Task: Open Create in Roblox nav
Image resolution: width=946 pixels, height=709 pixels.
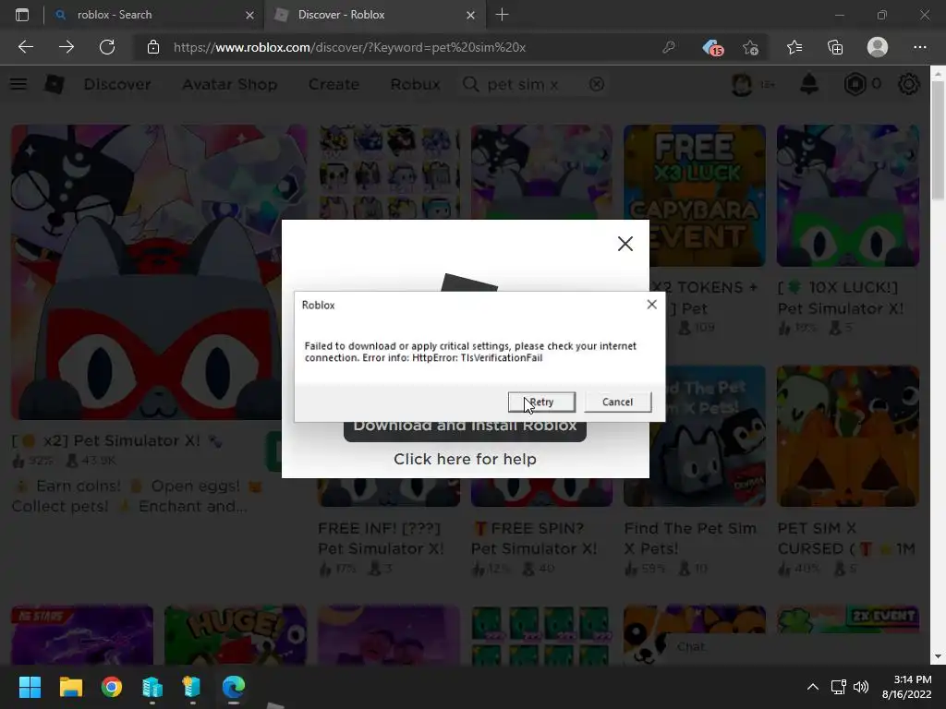Action: tap(334, 84)
